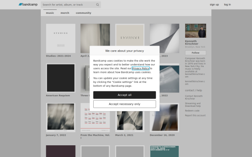Switch to the merch tab
Screen dimensions: 252x157
pyautogui.click(x=65, y=13)
